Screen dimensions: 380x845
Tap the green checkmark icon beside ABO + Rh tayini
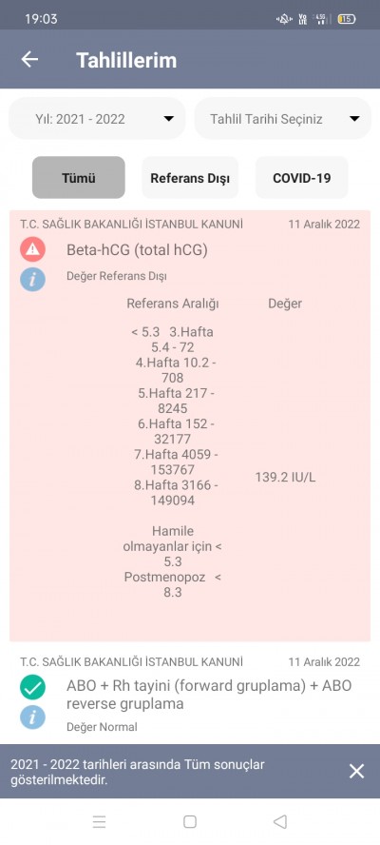pos(33,687)
